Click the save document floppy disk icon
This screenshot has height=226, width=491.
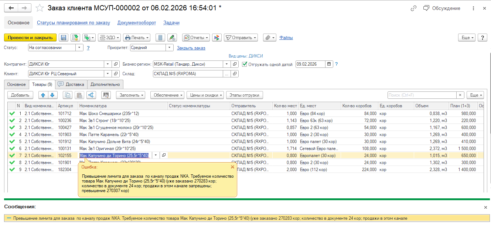[x=64, y=38]
